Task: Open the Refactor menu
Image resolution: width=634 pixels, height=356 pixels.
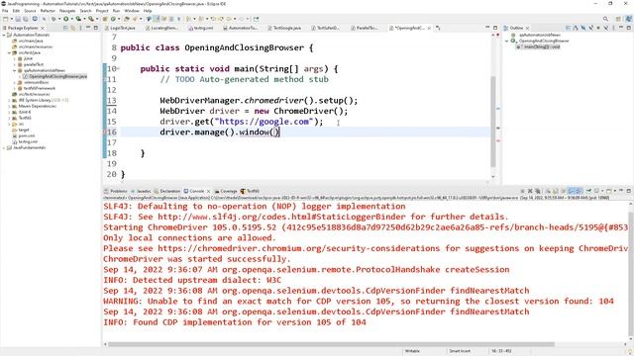Action: coord(48,11)
